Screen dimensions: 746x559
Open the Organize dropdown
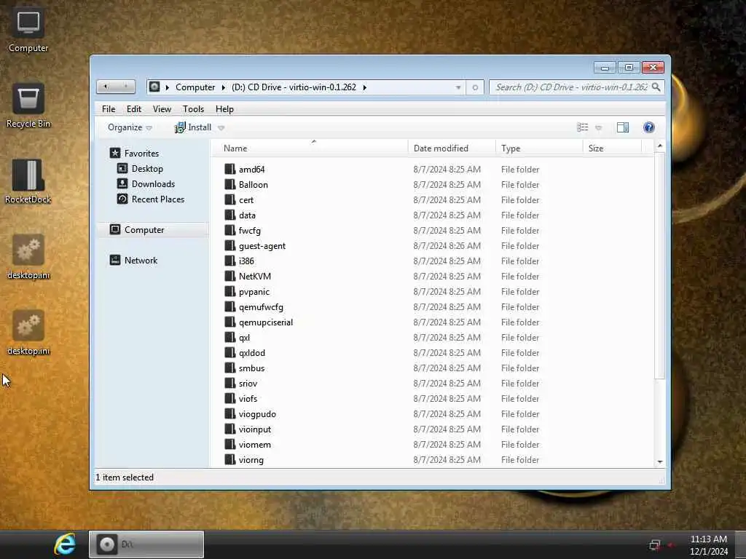click(x=130, y=127)
